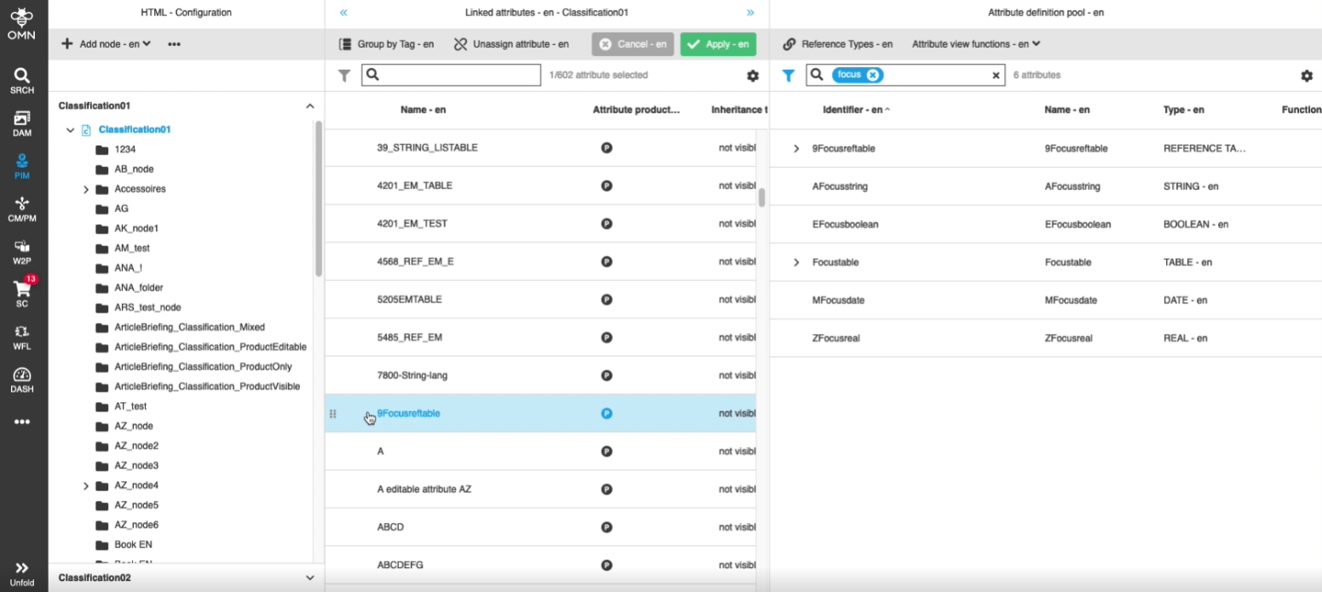Screen dimensions: 1322x592
Task: Select the EFocusboolean pool attribute
Action: pos(1045,224)
